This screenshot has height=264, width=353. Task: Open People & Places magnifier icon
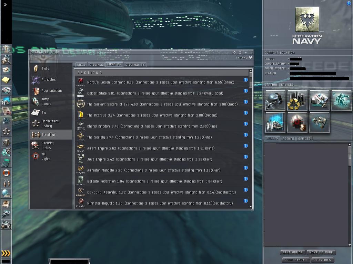[6, 59]
